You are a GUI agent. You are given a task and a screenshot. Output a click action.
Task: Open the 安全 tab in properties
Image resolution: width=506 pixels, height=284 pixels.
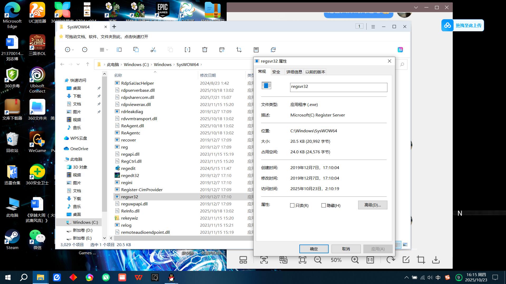[x=276, y=72]
